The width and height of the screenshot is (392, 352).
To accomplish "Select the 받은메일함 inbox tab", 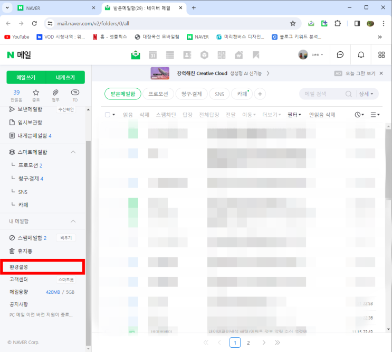I will point(123,94).
